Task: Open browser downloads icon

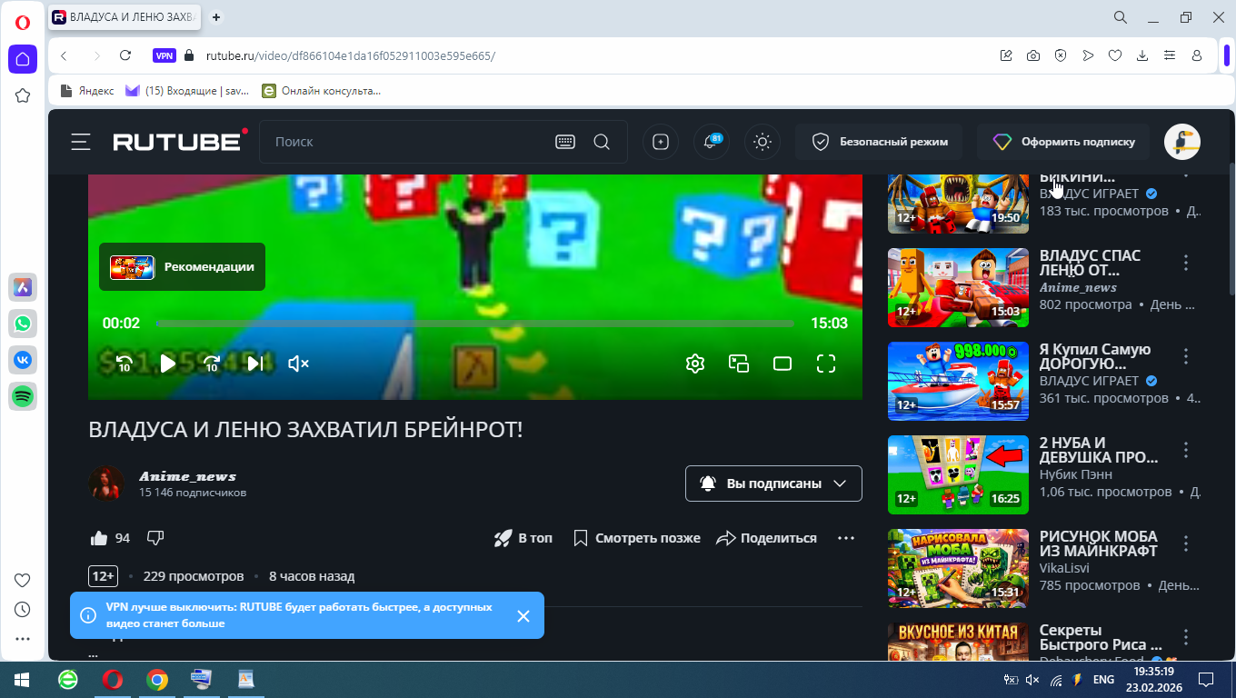Action: click(x=1142, y=55)
